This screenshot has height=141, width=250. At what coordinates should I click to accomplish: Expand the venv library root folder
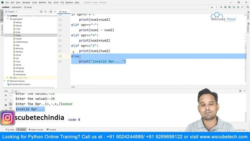pos(7,78)
